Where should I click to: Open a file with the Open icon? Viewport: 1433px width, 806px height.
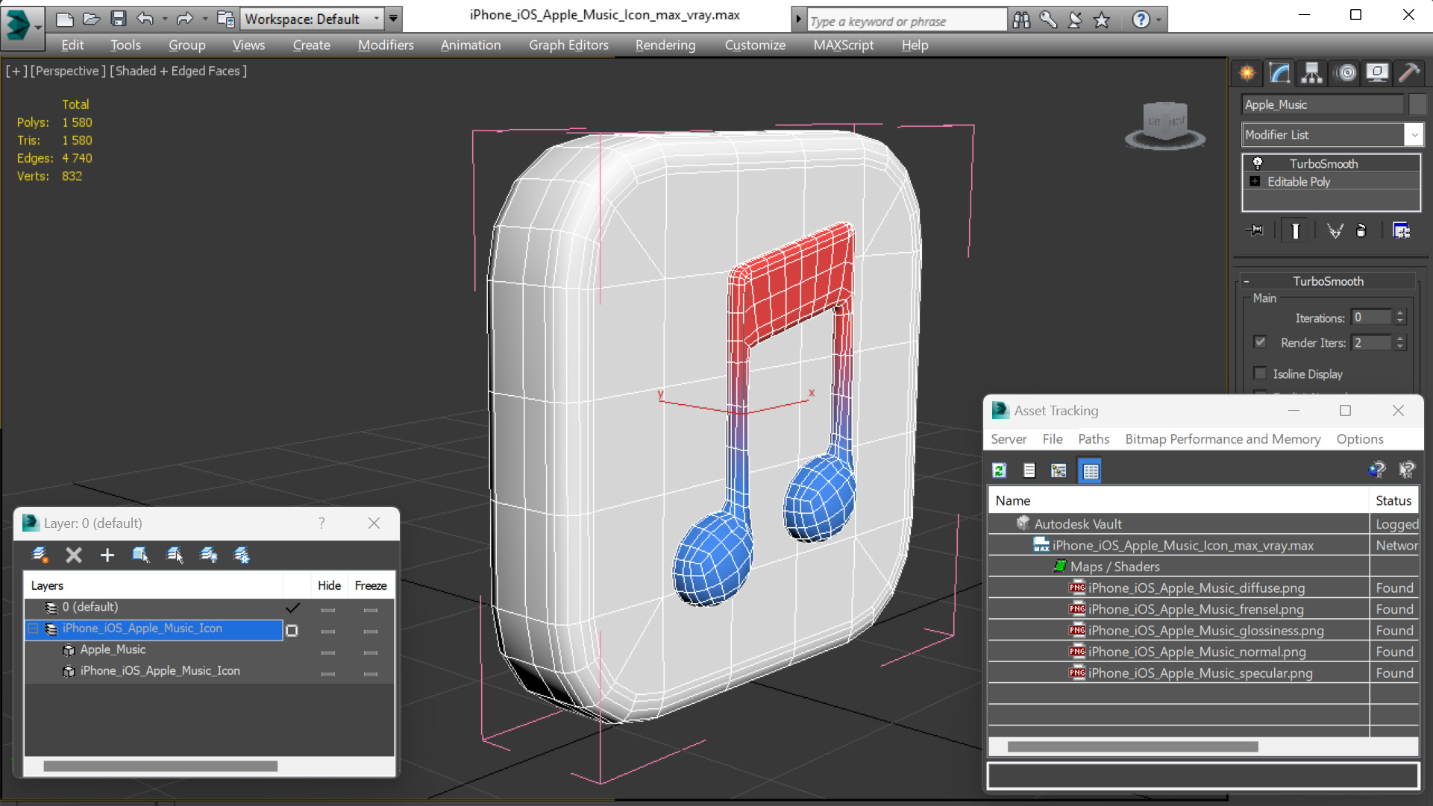coord(91,19)
